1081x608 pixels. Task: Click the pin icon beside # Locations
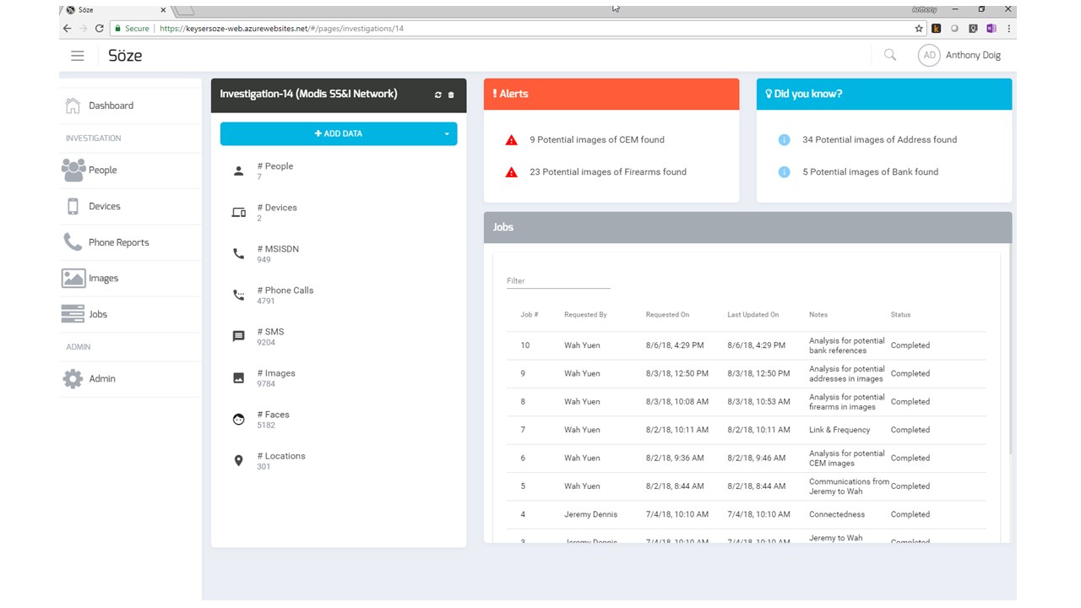pos(238,460)
